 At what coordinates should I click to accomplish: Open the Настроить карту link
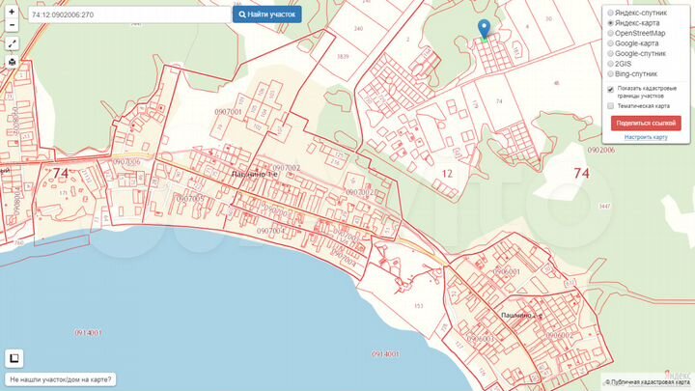click(646, 137)
